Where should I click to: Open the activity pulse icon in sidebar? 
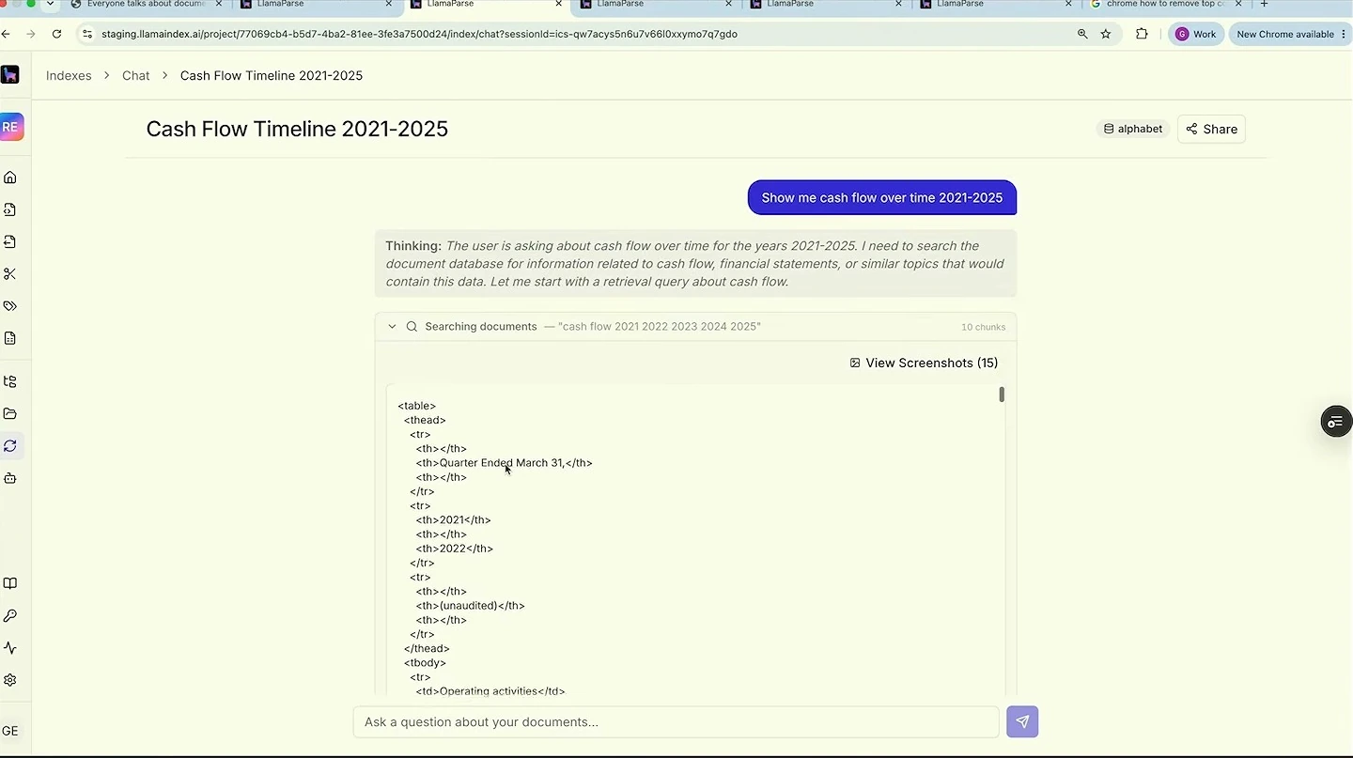pos(10,648)
